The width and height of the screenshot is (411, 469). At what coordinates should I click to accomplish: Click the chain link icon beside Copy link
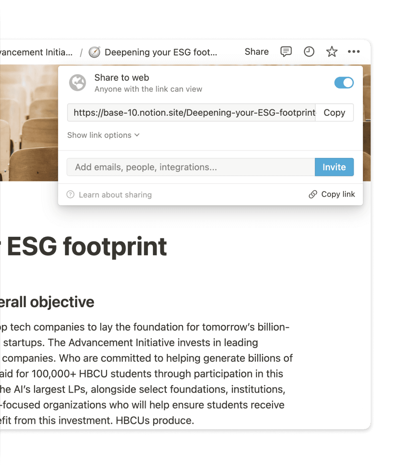312,194
